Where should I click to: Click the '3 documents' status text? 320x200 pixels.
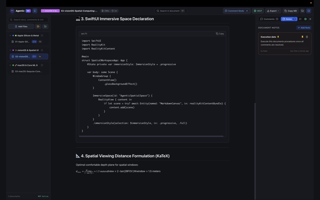(14, 196)
